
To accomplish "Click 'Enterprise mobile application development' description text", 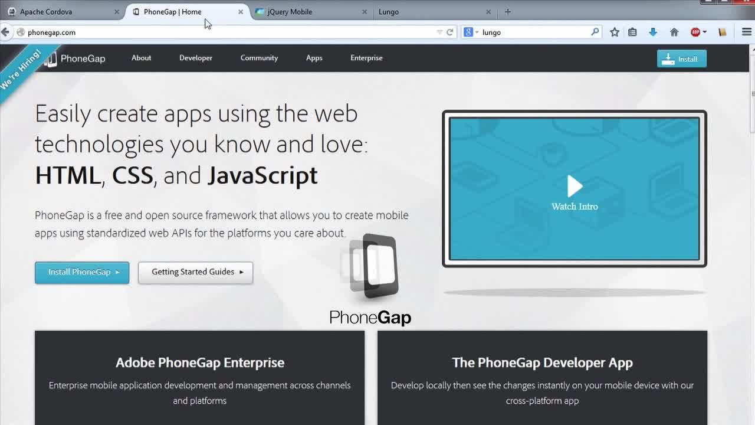I will coord(200,393).
